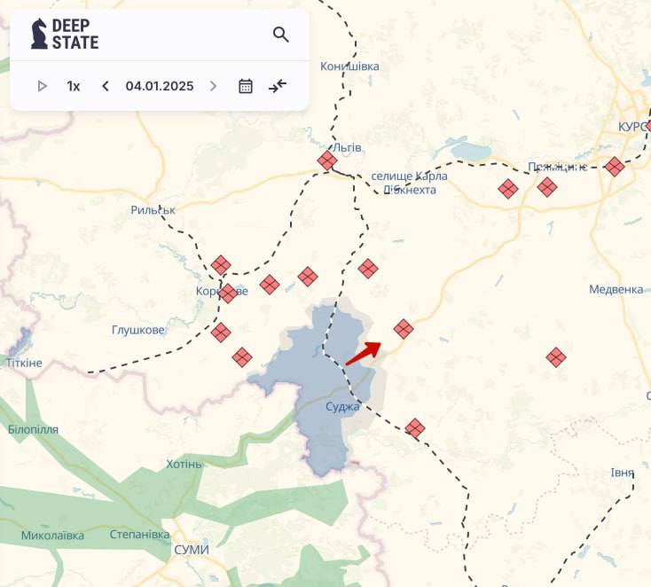Select the red marker right of the arrow
Screen dimensions: 651x587
pyautogui.click(x=404, y=329)
